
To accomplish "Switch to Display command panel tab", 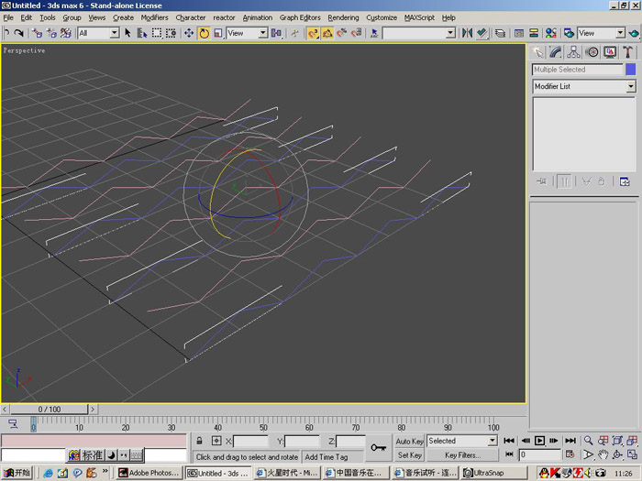I will [610, 52].
